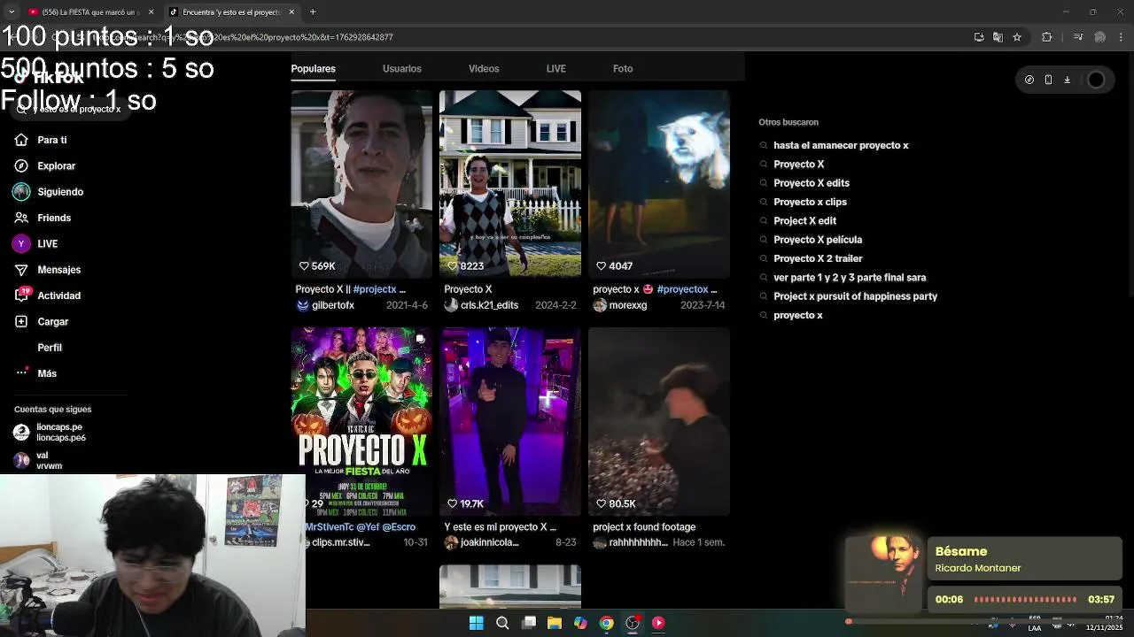Close the TikTok 'Encuentra y esto es' tab
Image resolution: width=1134 pixels, height=637 pixels.
(x=291, y=12)
